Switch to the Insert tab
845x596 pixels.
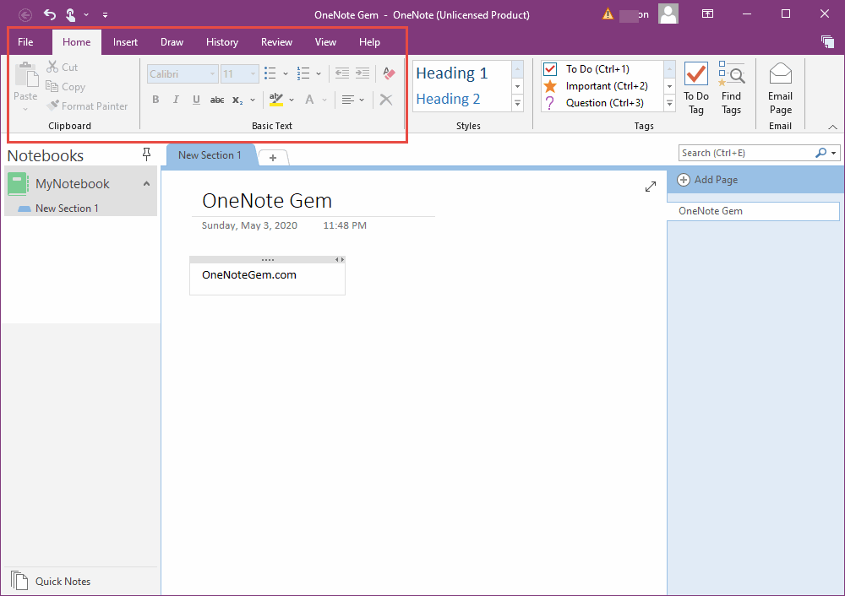pyautogui.click(x=125, y=42)
